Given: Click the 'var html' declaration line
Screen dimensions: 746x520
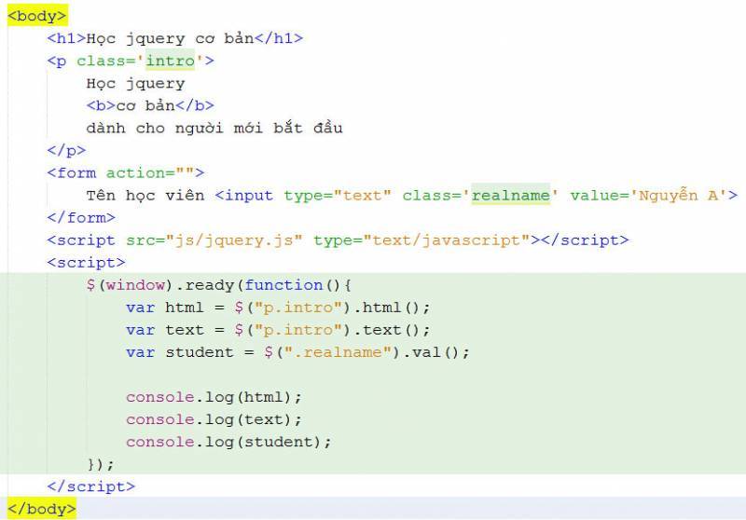Looking at the screenshot, I should (x=278, y=308).
